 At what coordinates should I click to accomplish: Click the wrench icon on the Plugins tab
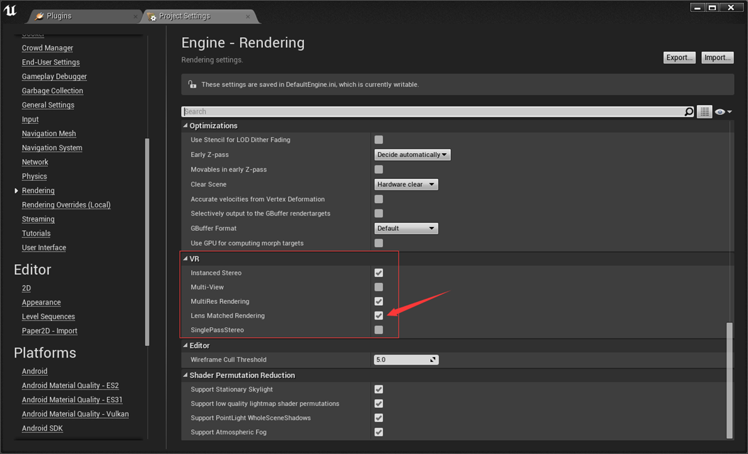(x=38, y=16)
